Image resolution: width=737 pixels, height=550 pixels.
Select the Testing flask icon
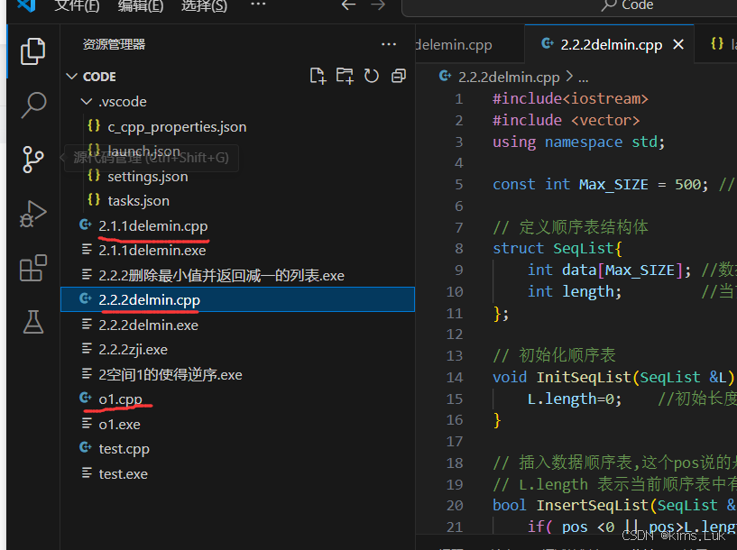[32, 322]
